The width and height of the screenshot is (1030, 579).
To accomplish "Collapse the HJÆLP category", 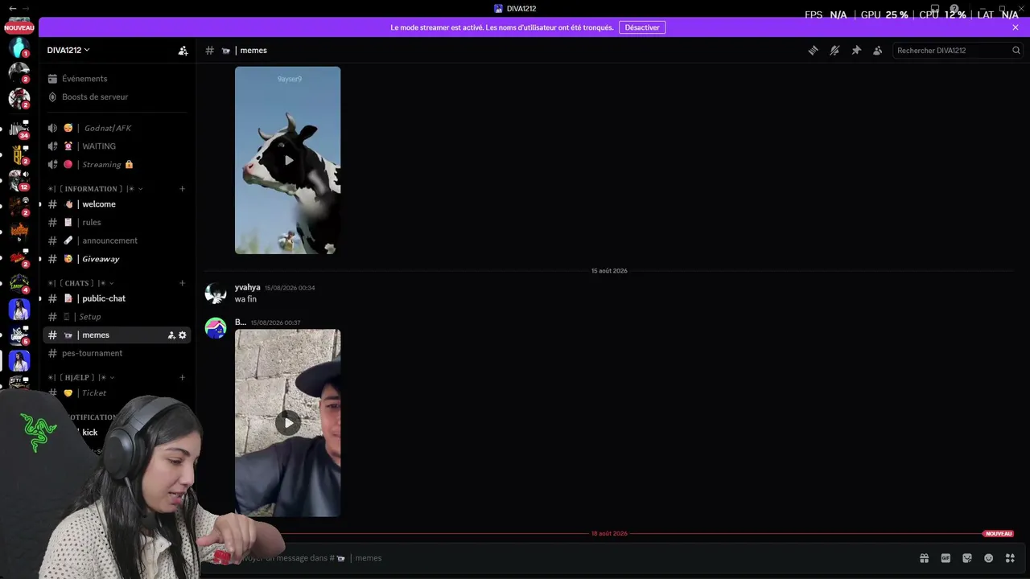I will tap(80, 377).
